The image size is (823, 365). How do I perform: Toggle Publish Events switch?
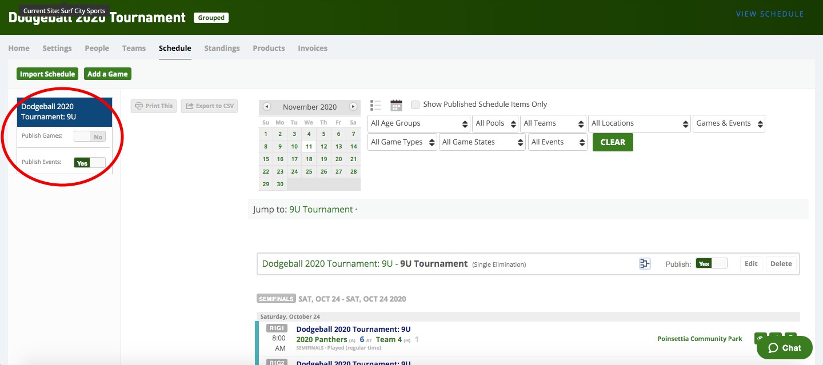(x=90, y=163)
